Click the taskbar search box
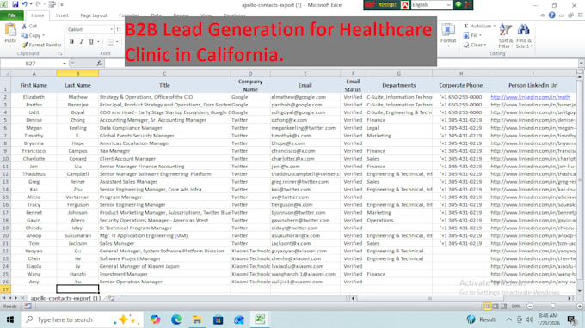Screen dimensions: 585x328 pos(82,319)
